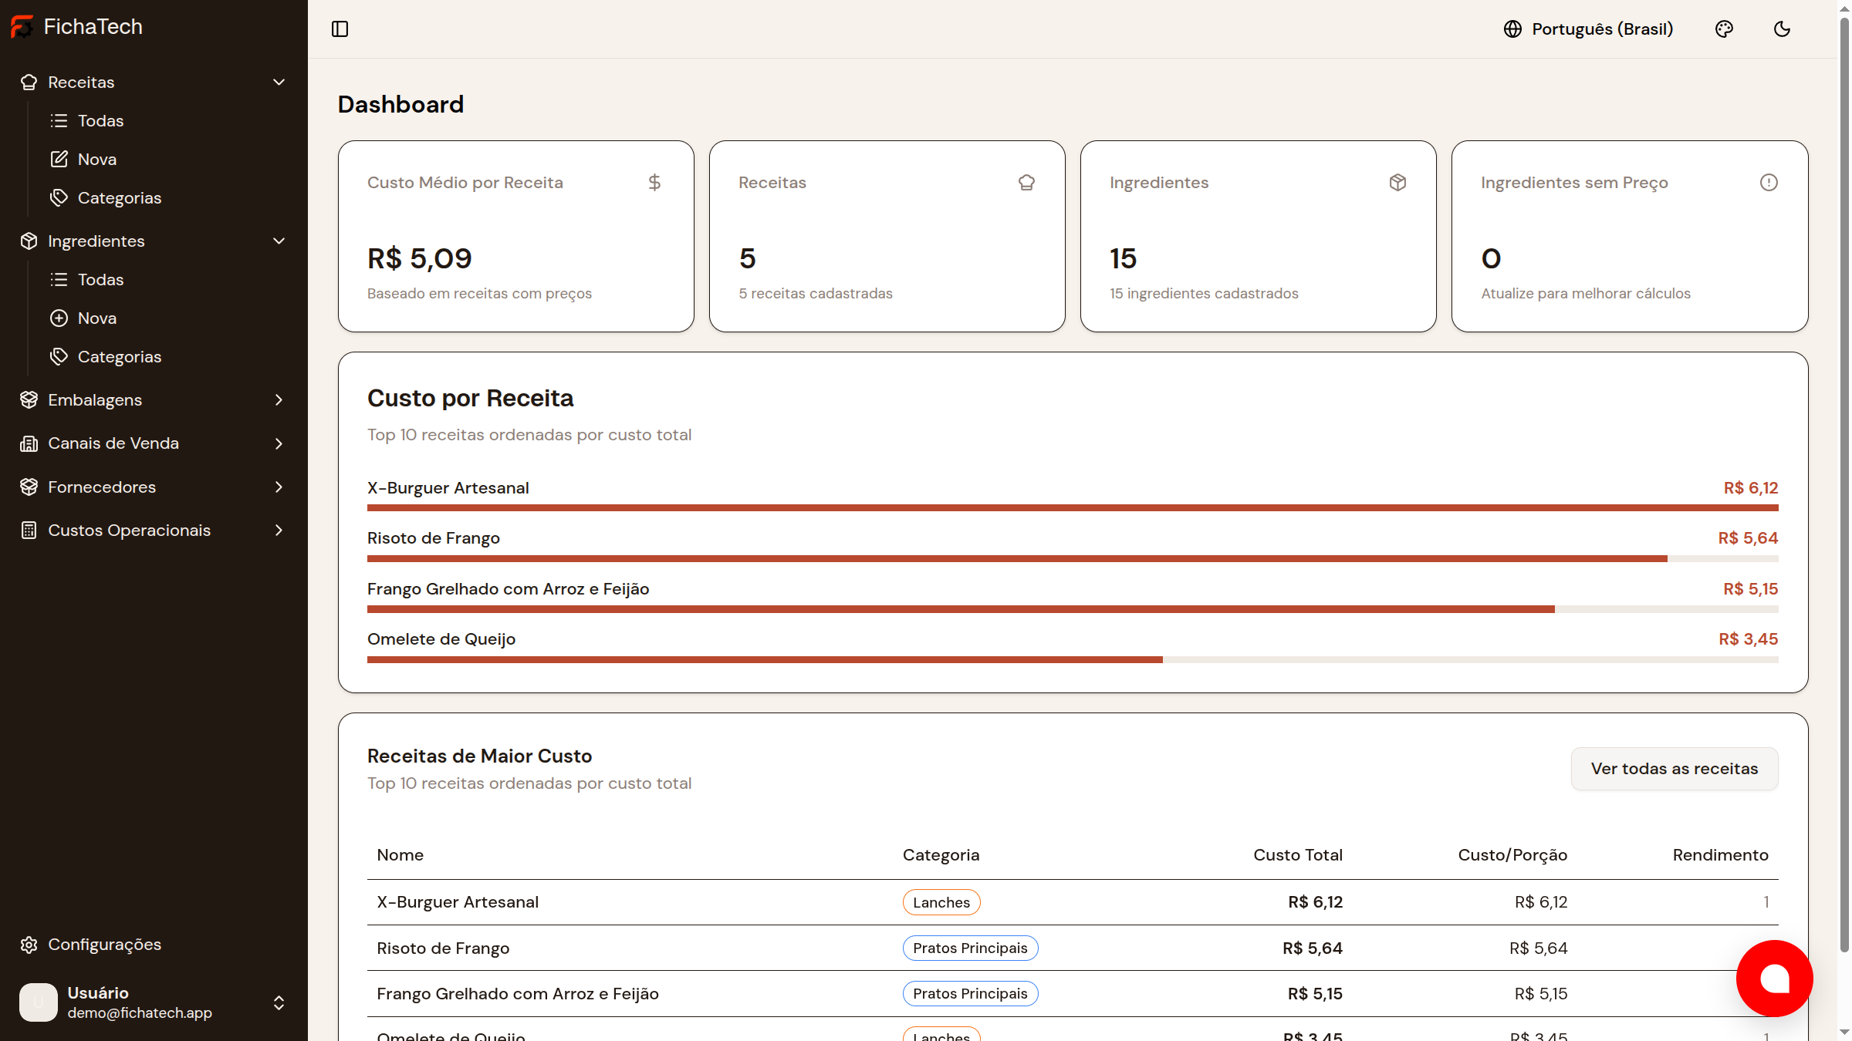The width and height of the screenshot is (1852, 1041).
Task: Click the X-Burguer Artesanal cost progress bar
Action: [x=1073, y=508]
